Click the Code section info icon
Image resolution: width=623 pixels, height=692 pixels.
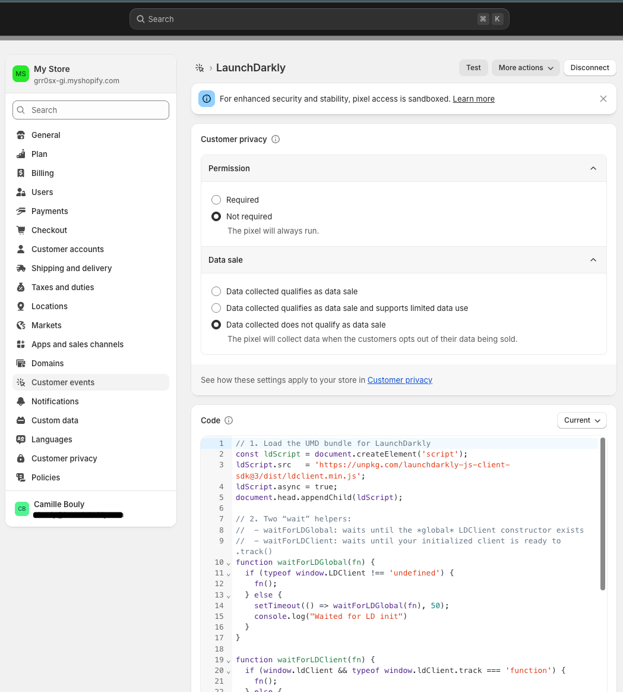[229, 420]
